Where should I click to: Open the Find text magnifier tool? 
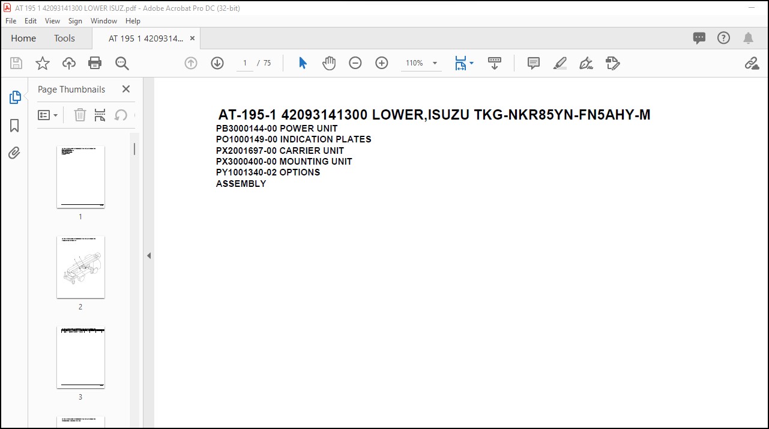coord(122,63)
